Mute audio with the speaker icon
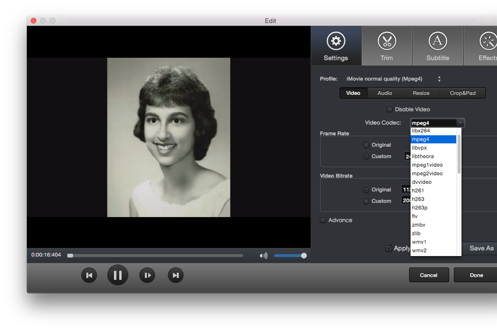 (x=263, y=256)
